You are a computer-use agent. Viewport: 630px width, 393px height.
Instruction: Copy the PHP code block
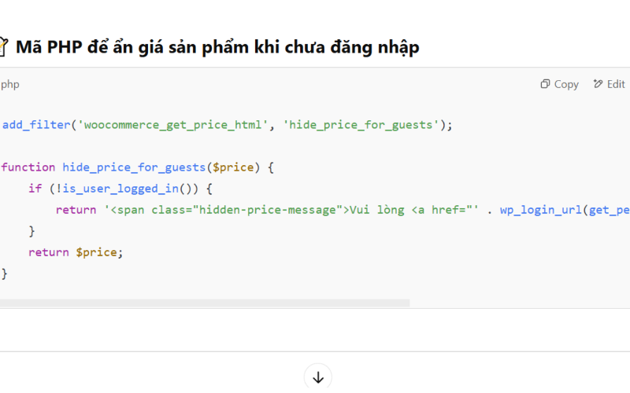[x=559, y=84]
